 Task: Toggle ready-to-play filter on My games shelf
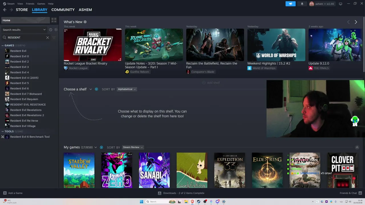tap(101, 147)
